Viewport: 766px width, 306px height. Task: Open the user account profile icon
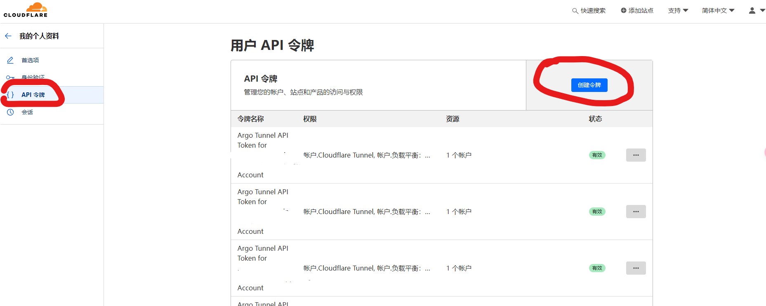[752, 11]
